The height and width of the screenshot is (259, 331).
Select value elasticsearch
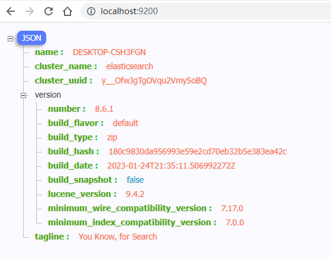click(130, 66)
